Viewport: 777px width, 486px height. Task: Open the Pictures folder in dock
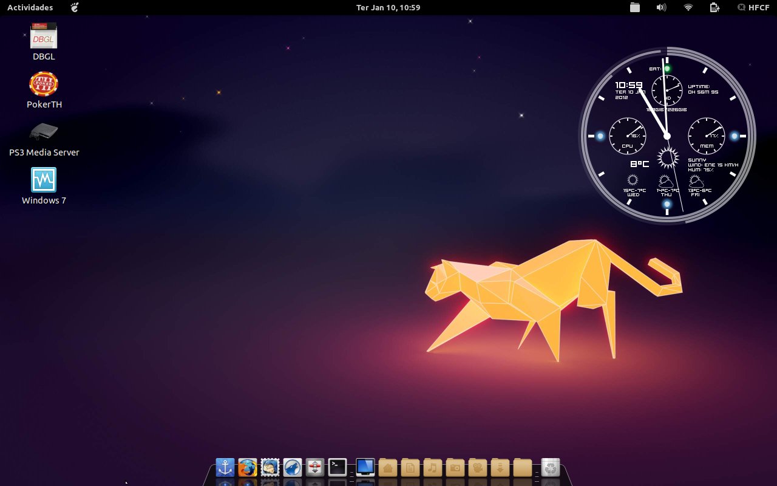pyautogui.click(x=455, y=467)
